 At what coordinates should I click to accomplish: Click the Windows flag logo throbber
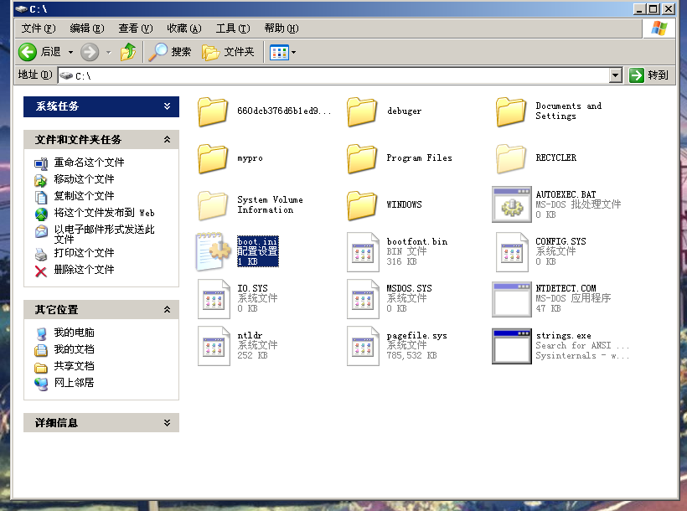(659, 28)
